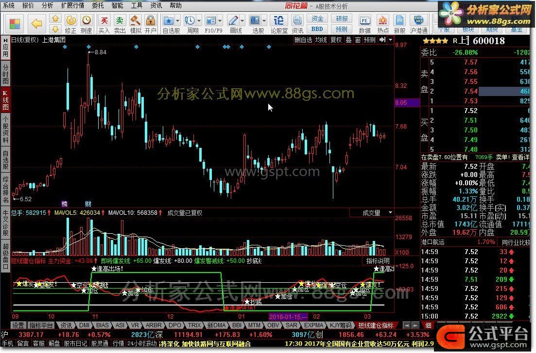Click the colorful home grid icon
This screenshot has height=353, width=536.
[x=15, y=24]
